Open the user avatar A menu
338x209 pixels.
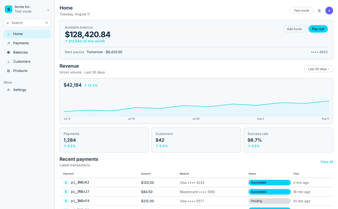[x=329, y=11]
